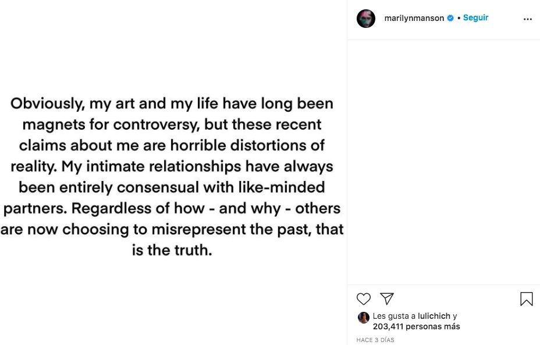
Task: Click the word 'Obviously' in the statement
Action: (x=48, y=104)
